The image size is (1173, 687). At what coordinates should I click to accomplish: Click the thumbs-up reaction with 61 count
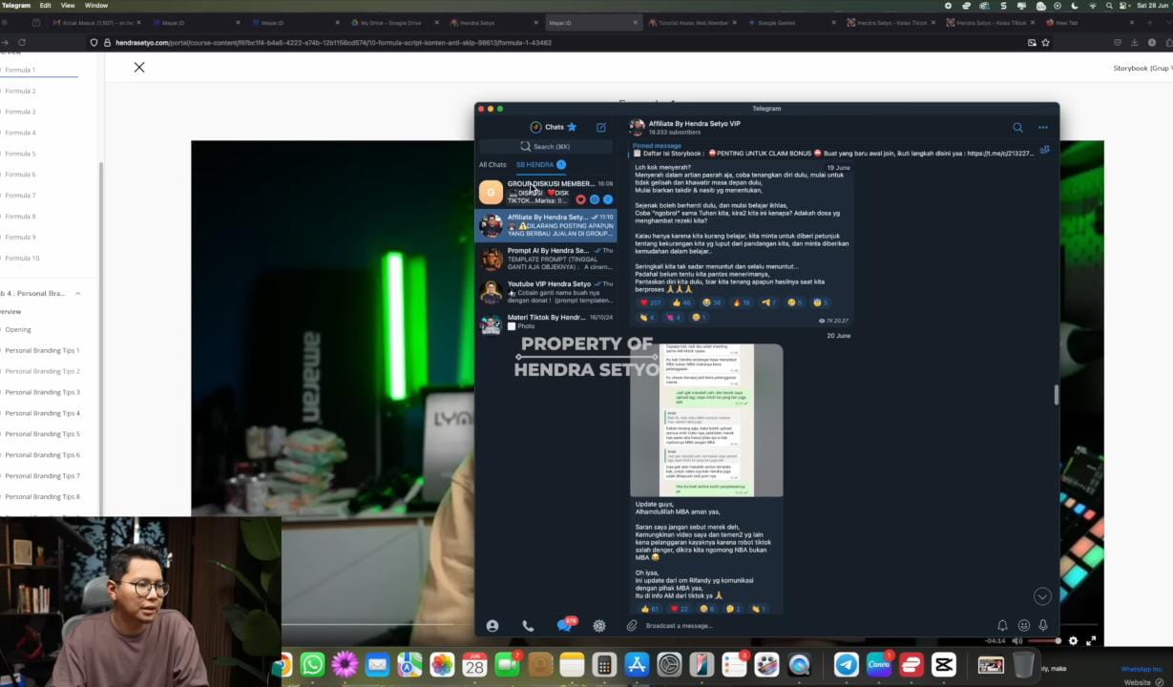tap(649, 608)
